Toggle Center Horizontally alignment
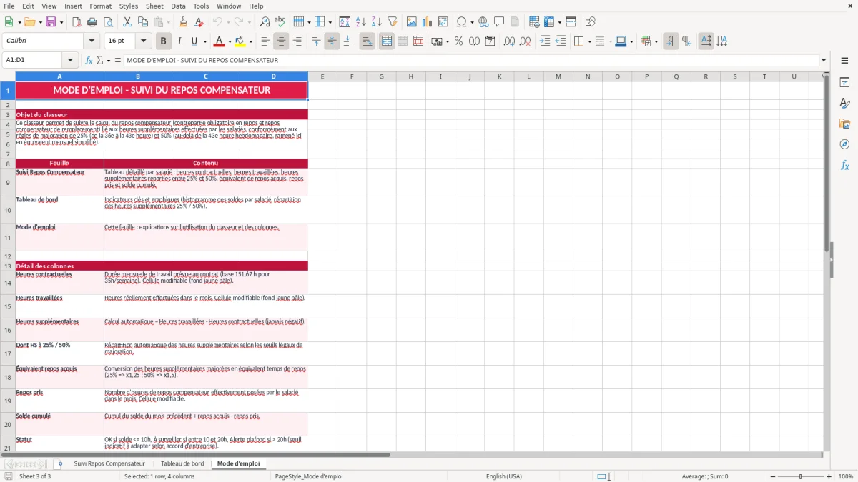This screenshot has width=858, height=482. (281, 41)
